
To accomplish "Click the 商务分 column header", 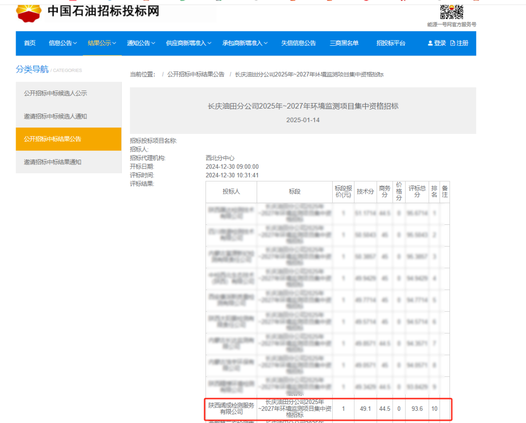I will click(x=385, y=192).
